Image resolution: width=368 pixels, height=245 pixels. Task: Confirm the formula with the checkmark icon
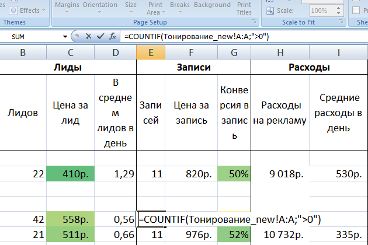(100, 36)
